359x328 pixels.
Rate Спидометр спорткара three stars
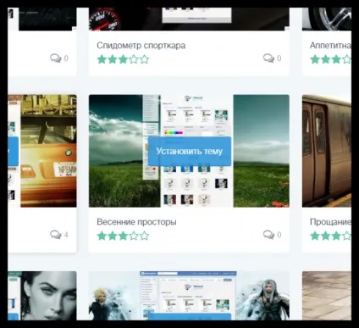point(123,59)
